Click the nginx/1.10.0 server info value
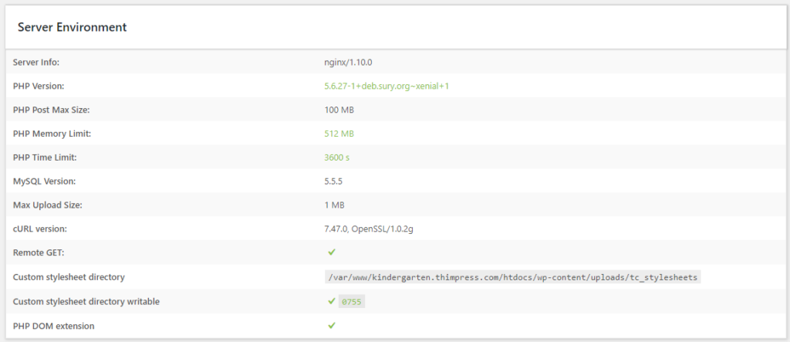Viewport: 790px width, 342px height. [352, 62]
